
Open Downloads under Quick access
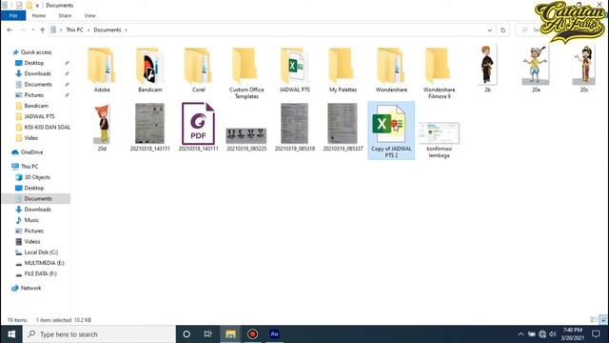[x=37, y=73]
